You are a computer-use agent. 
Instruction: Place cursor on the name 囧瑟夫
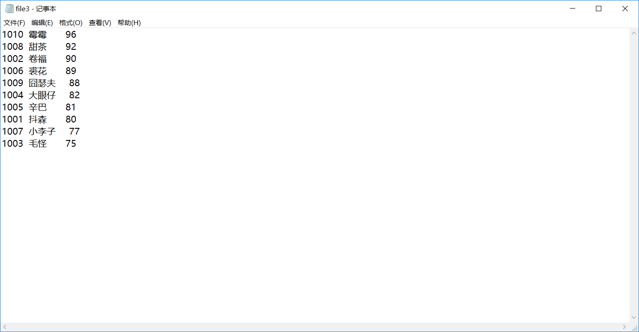(x=42, y=83)
